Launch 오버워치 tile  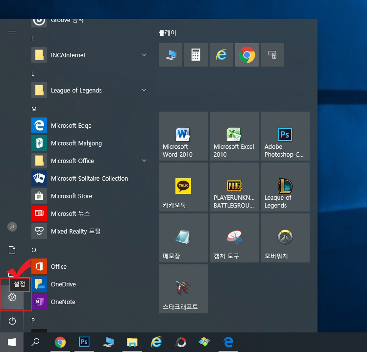tap(285, 238)
